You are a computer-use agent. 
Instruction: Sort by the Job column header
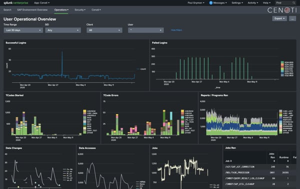(x=228, y=161)
